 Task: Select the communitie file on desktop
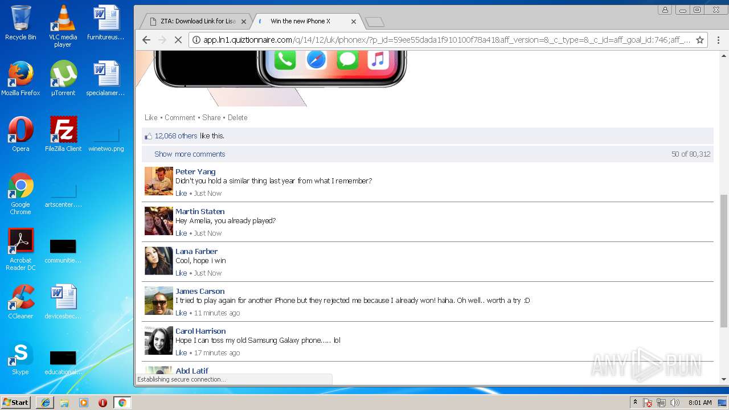[63, 251]
